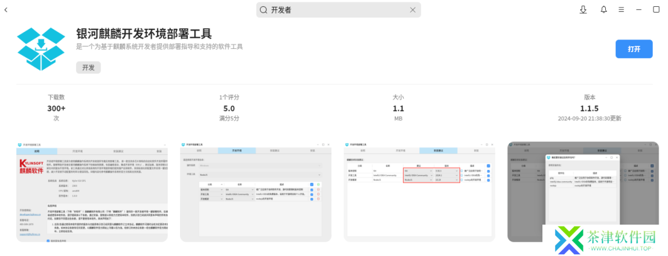This screenshot has height=256, width=668.
Task: Click the title 银河麒麟开发环境部署工具
Action: 144,33
